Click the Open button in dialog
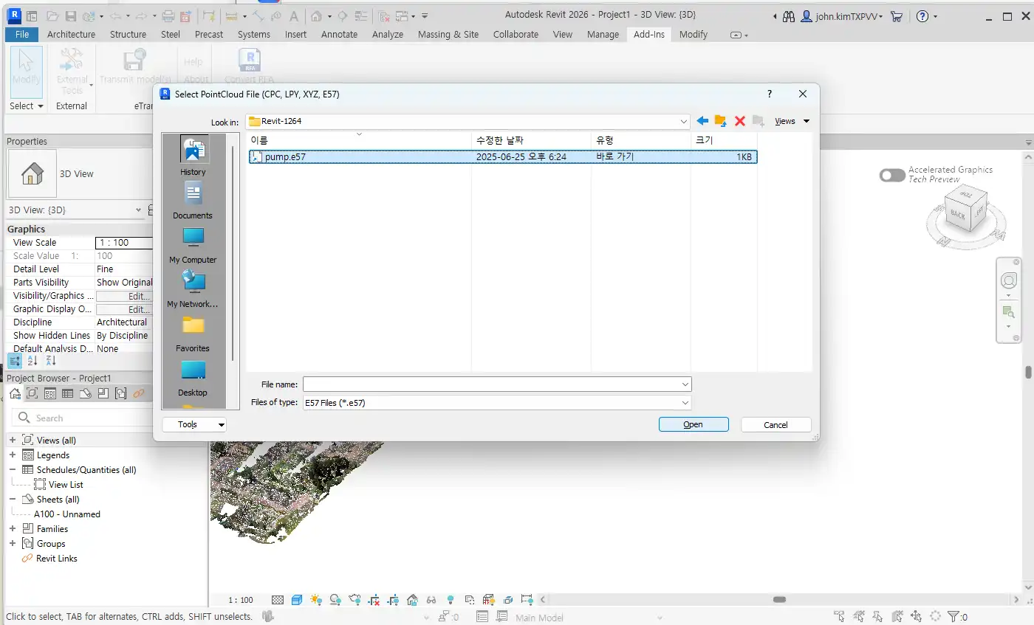Image resolution: width=1034 pixels, height=625 pixels. 693,424
